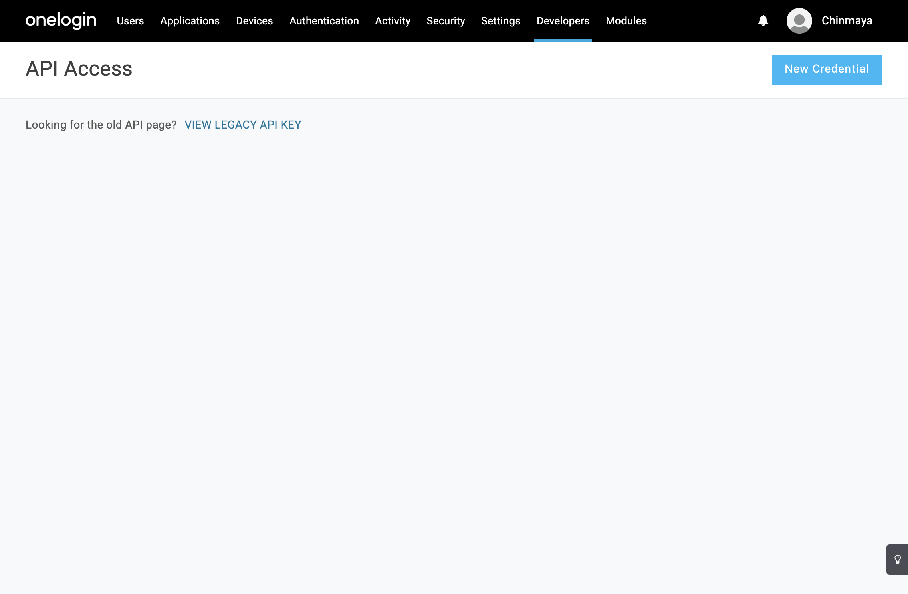Open the Activity menu

pyautogui.click(x=393, y=21)
